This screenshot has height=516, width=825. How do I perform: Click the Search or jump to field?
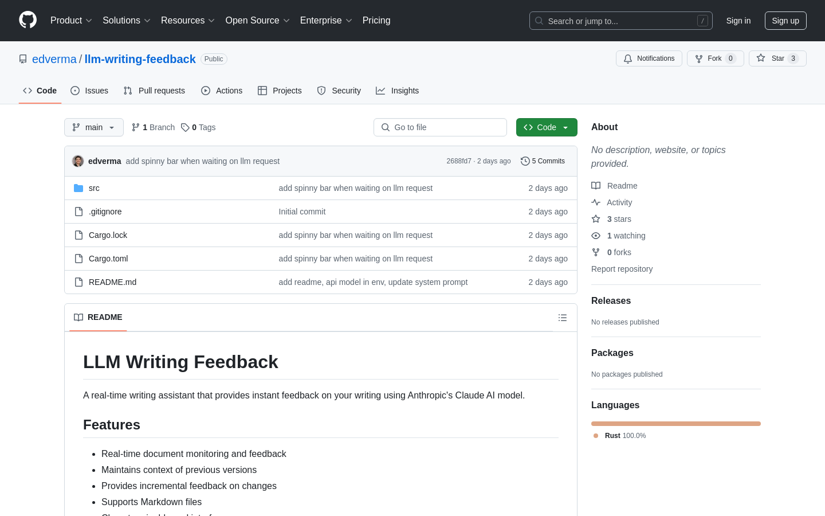(x=621, y=21)
